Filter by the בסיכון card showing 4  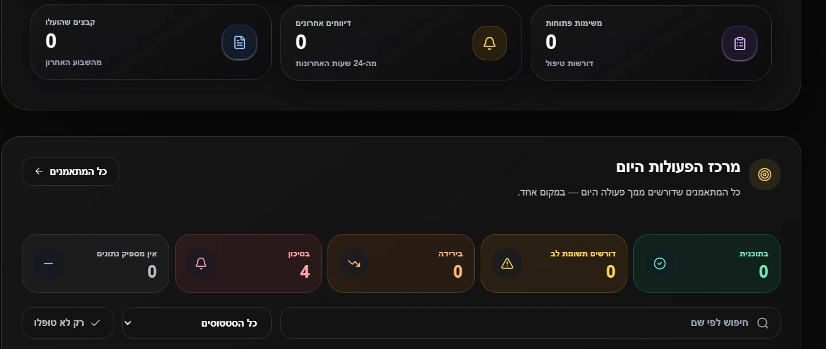pos(248,263)
